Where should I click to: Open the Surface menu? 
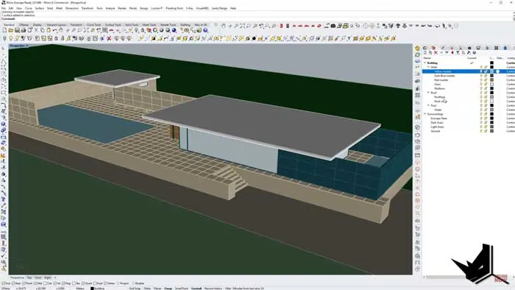[x=40, y=8]
